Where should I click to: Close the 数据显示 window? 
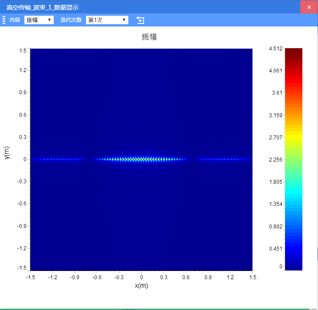click(x=309, y=7)
